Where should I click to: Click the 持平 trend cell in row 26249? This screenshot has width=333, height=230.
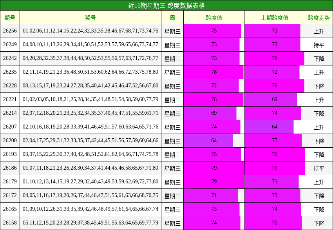[x=319, y=45]
